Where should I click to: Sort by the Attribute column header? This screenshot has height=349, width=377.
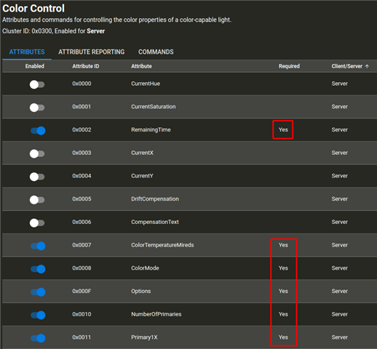click(x=141, y=66)
